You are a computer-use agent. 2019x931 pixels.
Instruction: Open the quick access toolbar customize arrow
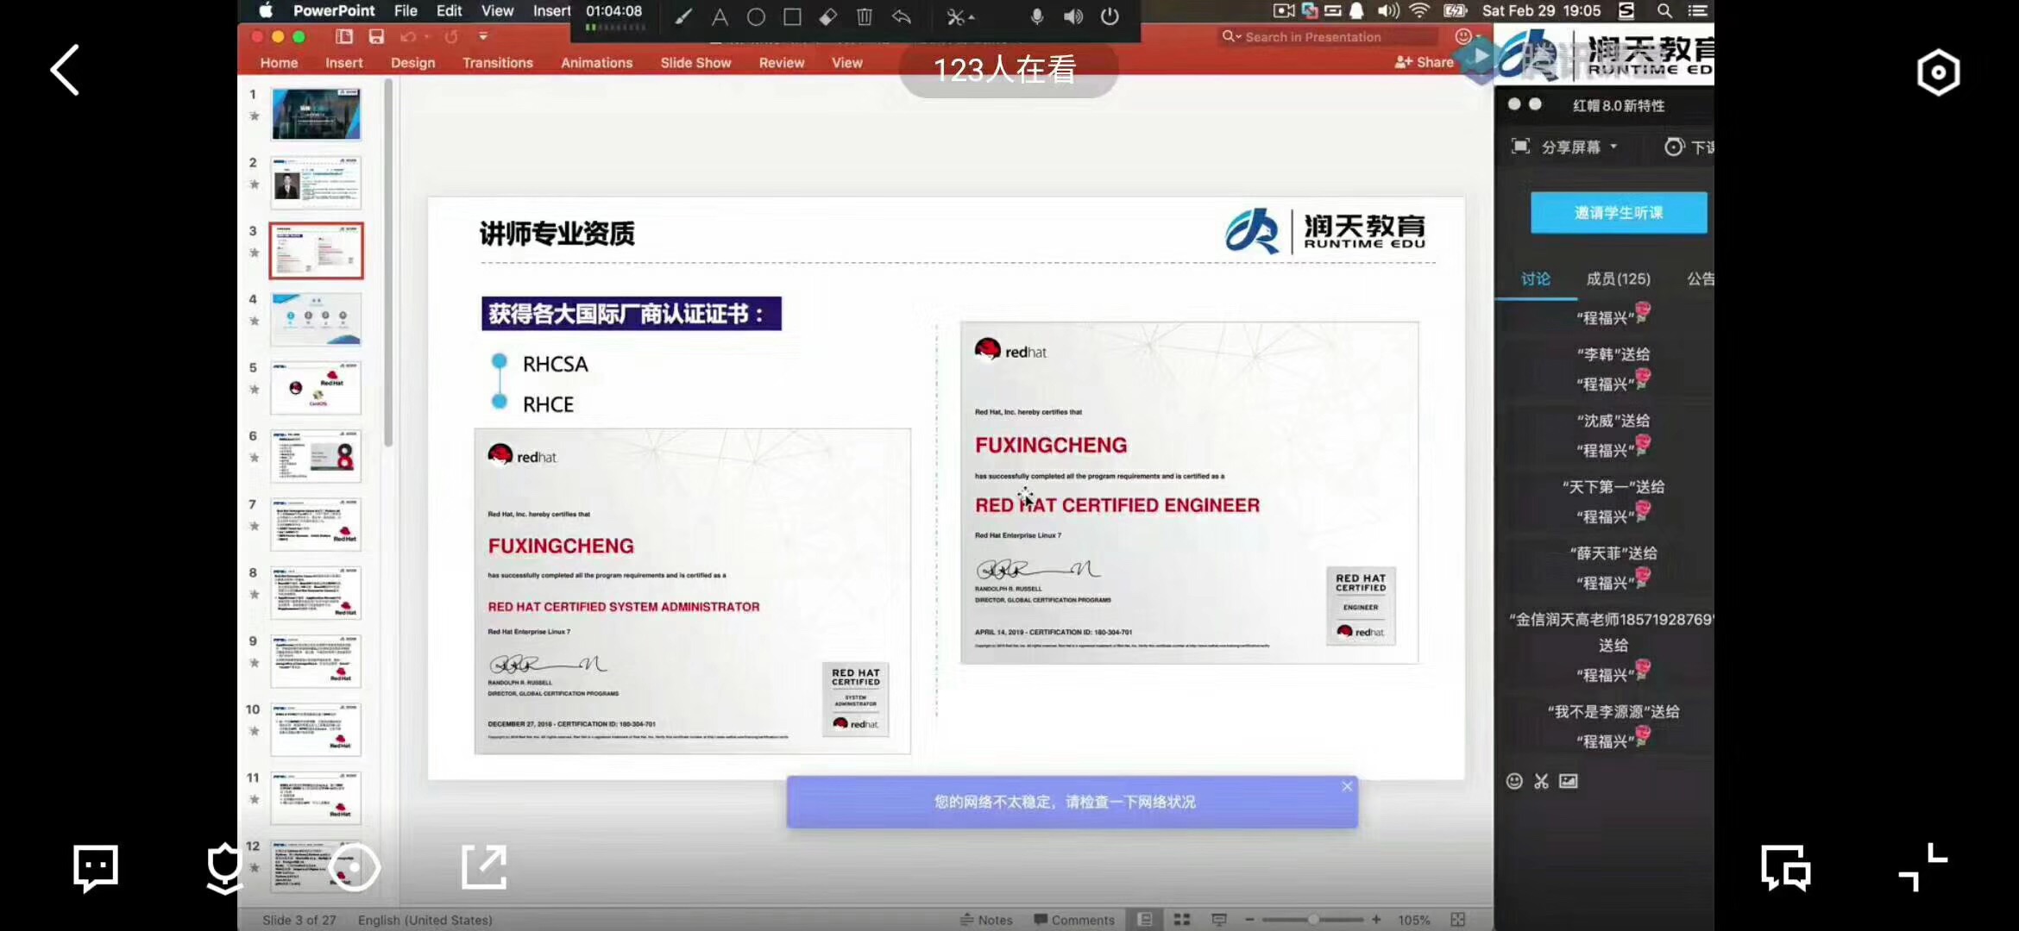483,36
